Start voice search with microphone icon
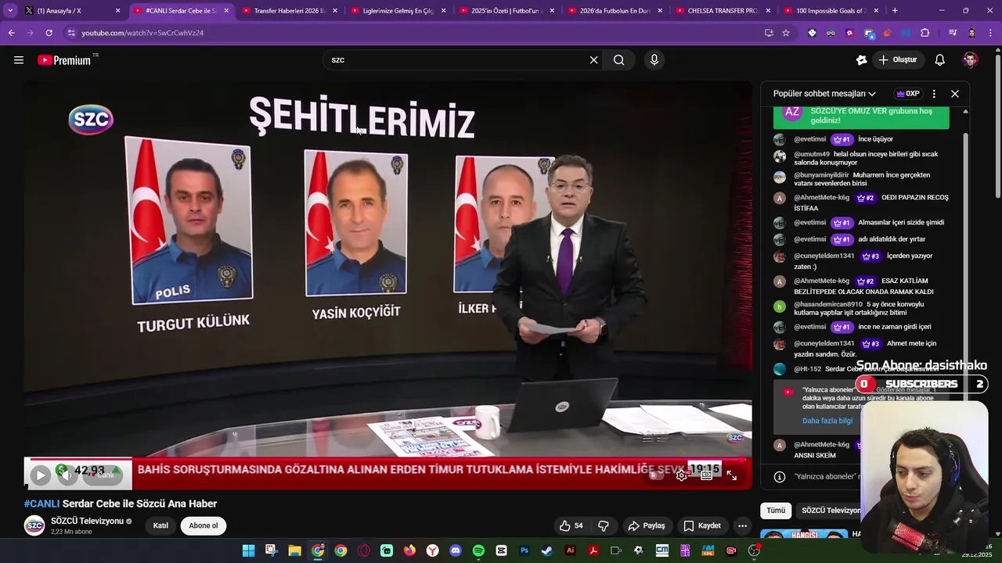 (x=654, y=60)
